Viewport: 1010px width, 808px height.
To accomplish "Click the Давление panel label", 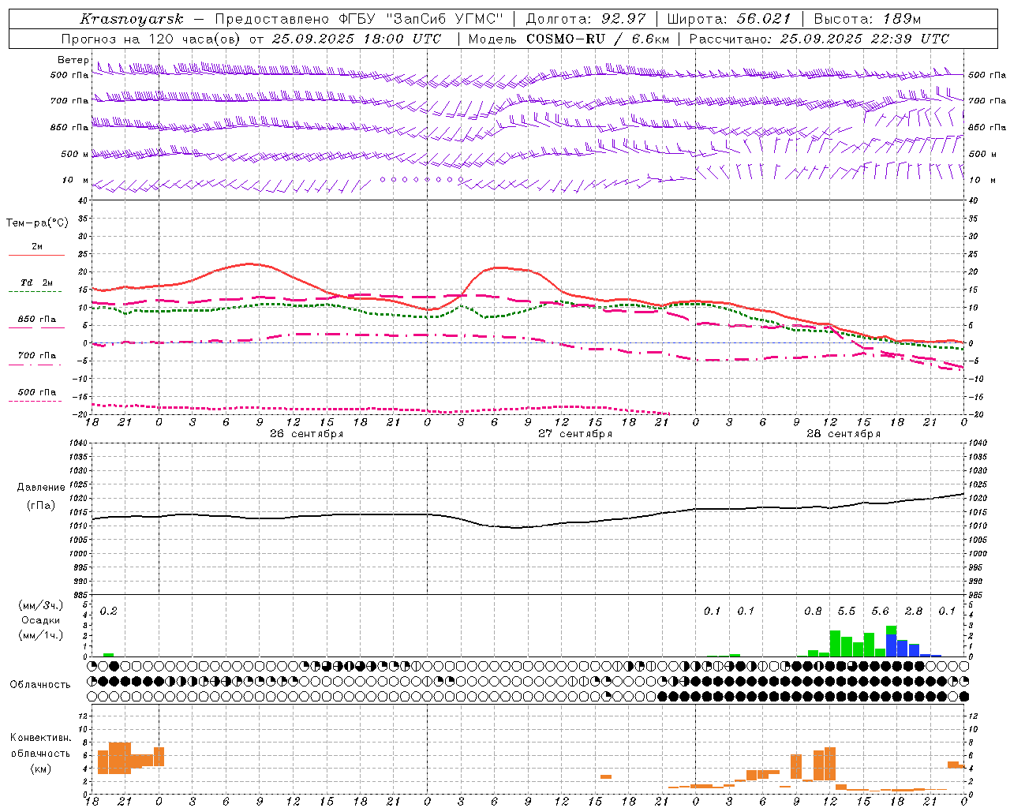I will 41,488.
